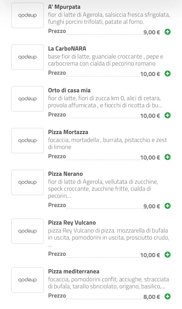The width and height of the screenshot is (182, 309).
Task: Open the La CarboNARA item title
Action: 67,49
